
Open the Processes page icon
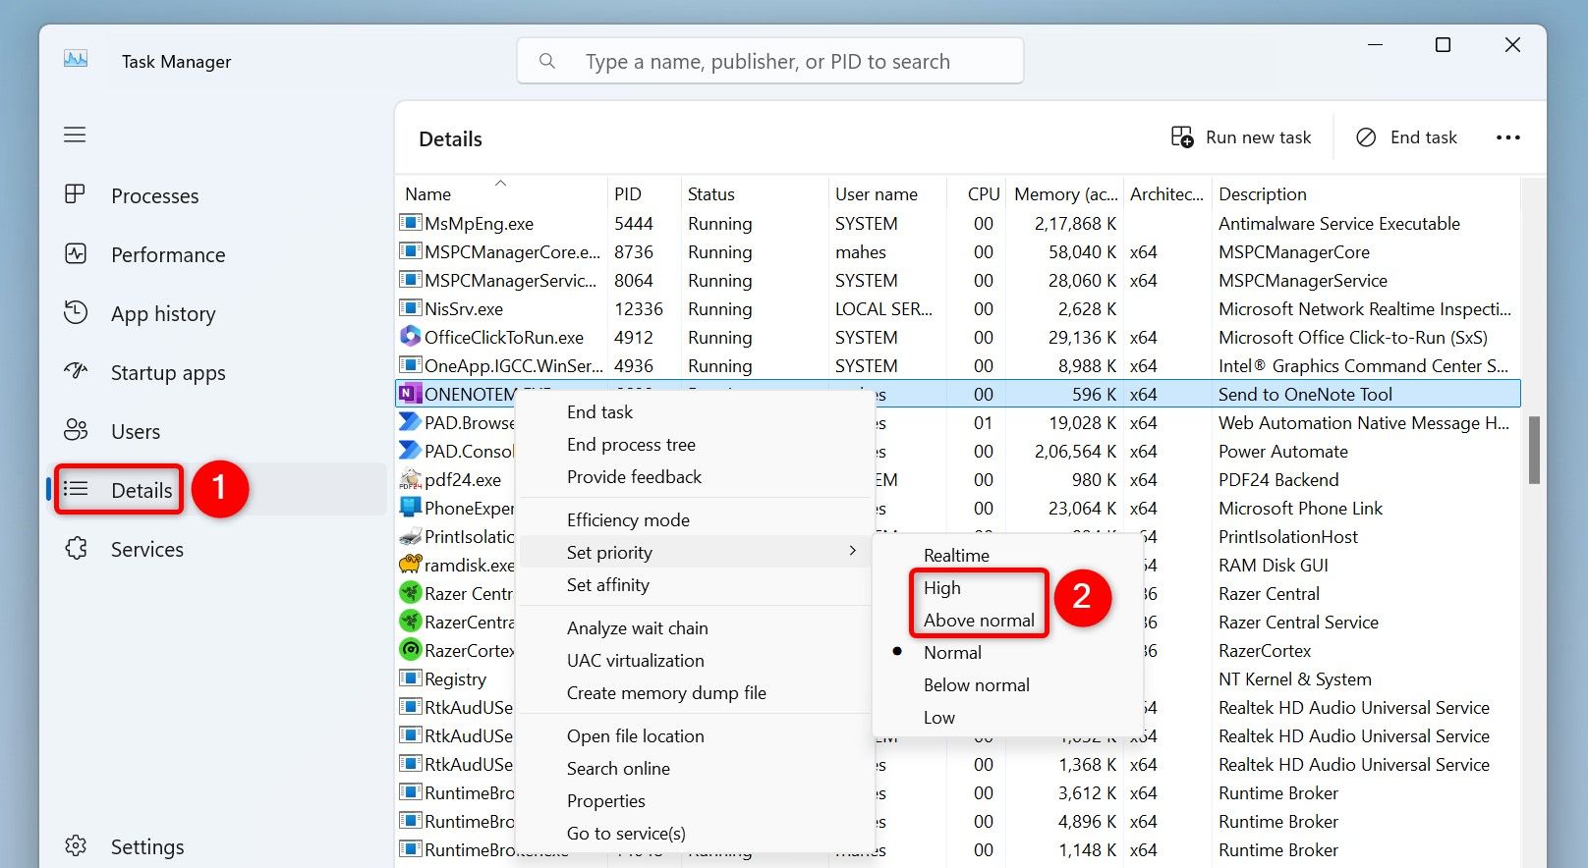point(76,195)
